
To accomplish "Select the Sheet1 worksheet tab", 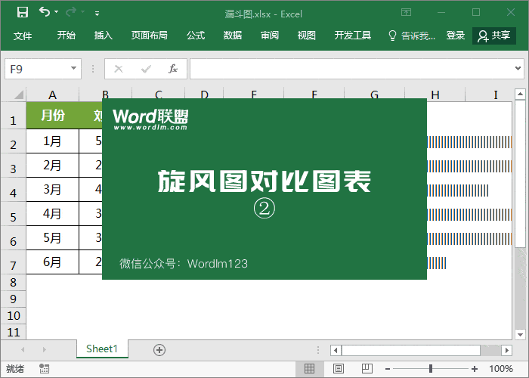I will [102, 349].
